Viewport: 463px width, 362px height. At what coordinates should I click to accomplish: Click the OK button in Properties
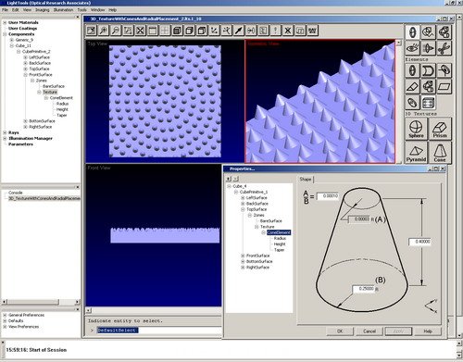(x=340, y=331)
